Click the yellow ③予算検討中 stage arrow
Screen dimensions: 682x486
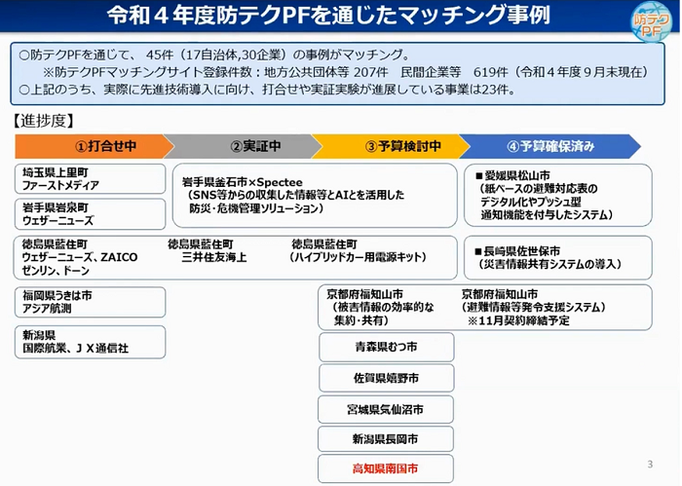392,146
